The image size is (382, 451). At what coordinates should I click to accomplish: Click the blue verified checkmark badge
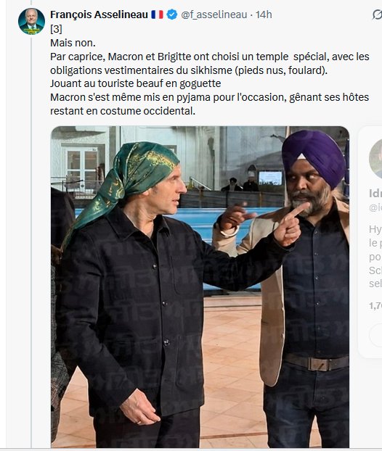(x=172, y=15)
